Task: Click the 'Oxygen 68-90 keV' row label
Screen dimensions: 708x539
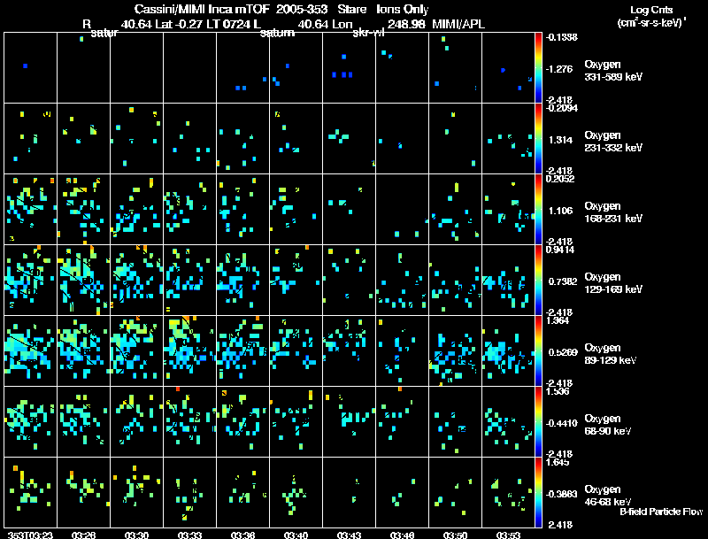Action: [x=608, y=425]
